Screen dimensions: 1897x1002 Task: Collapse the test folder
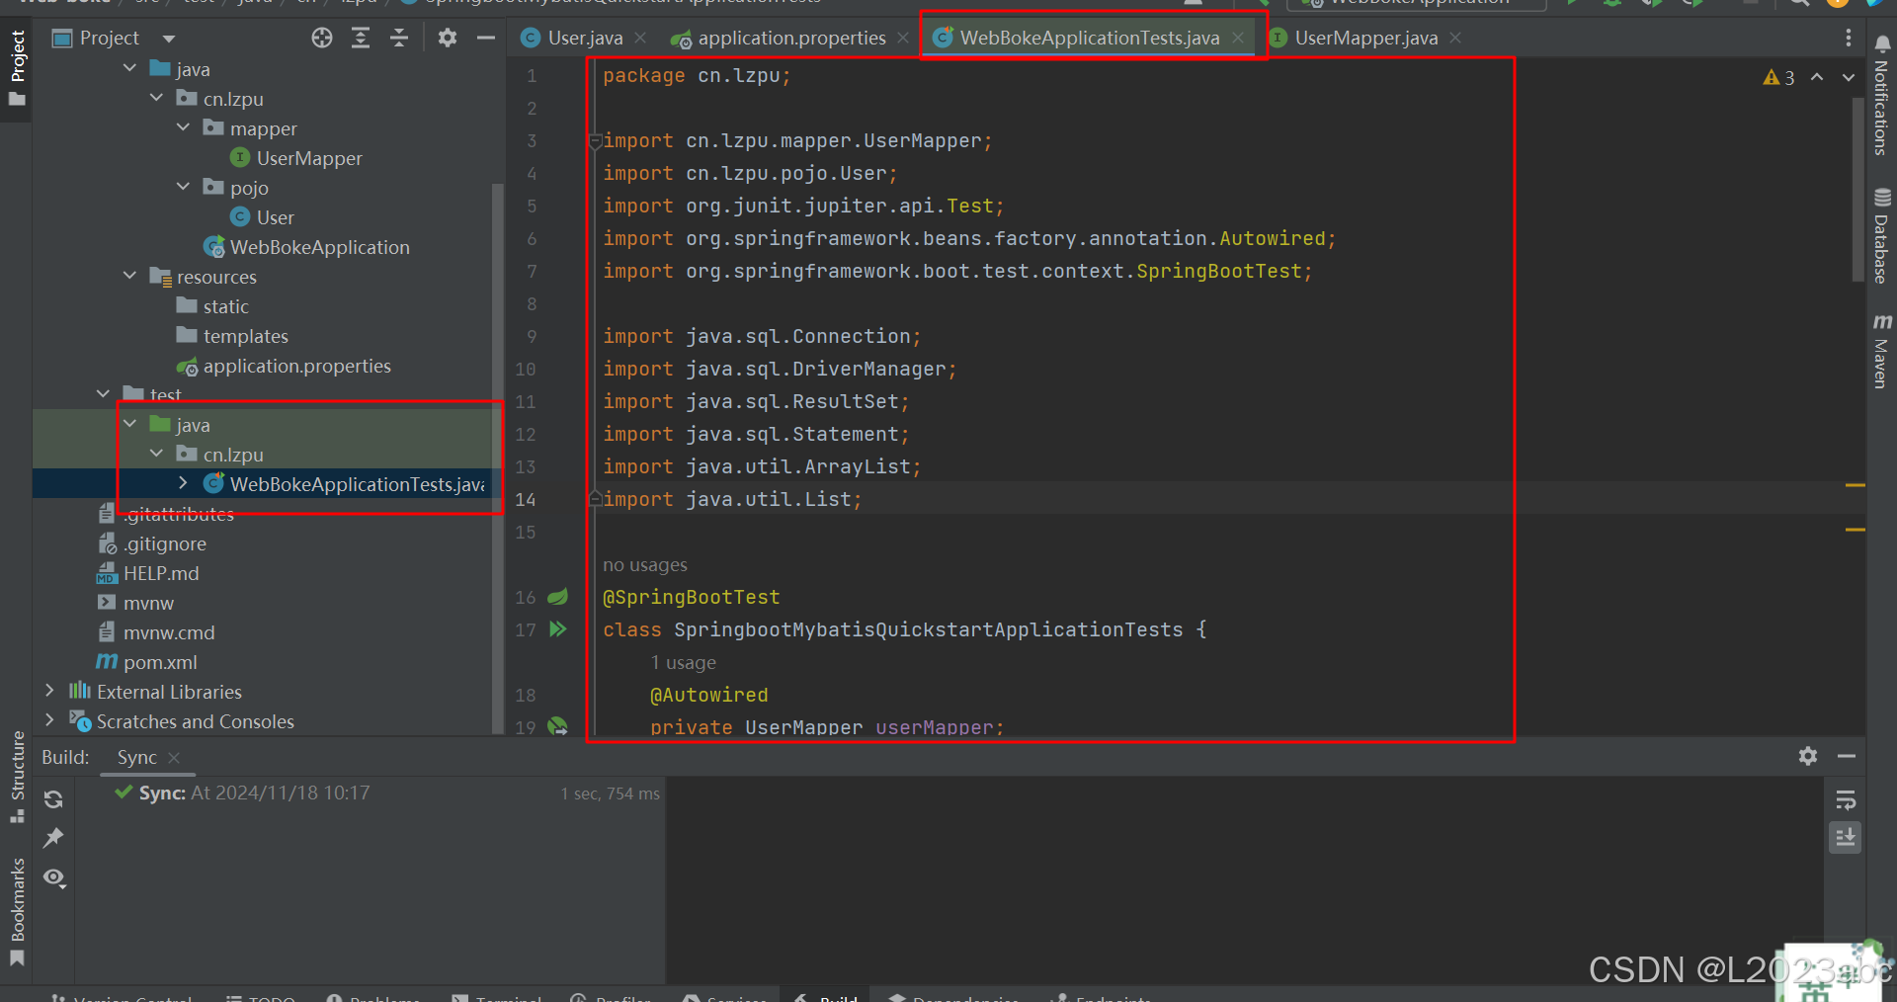click(103, 394)
